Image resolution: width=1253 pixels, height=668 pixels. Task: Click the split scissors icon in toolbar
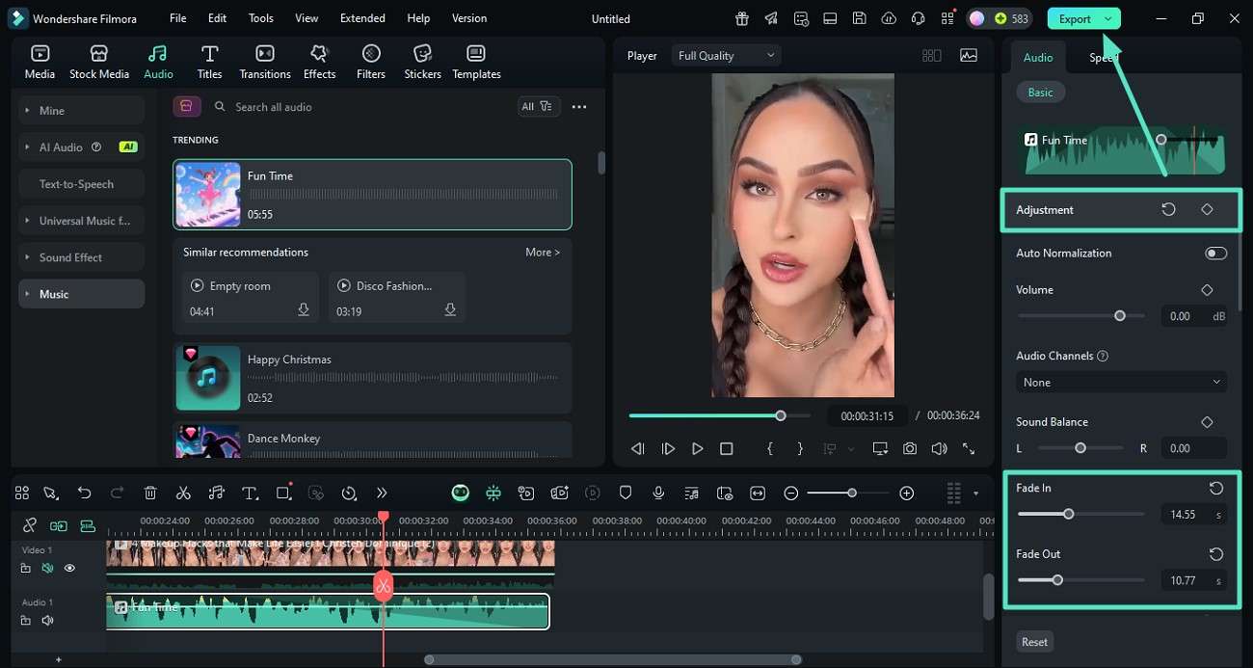183,493
